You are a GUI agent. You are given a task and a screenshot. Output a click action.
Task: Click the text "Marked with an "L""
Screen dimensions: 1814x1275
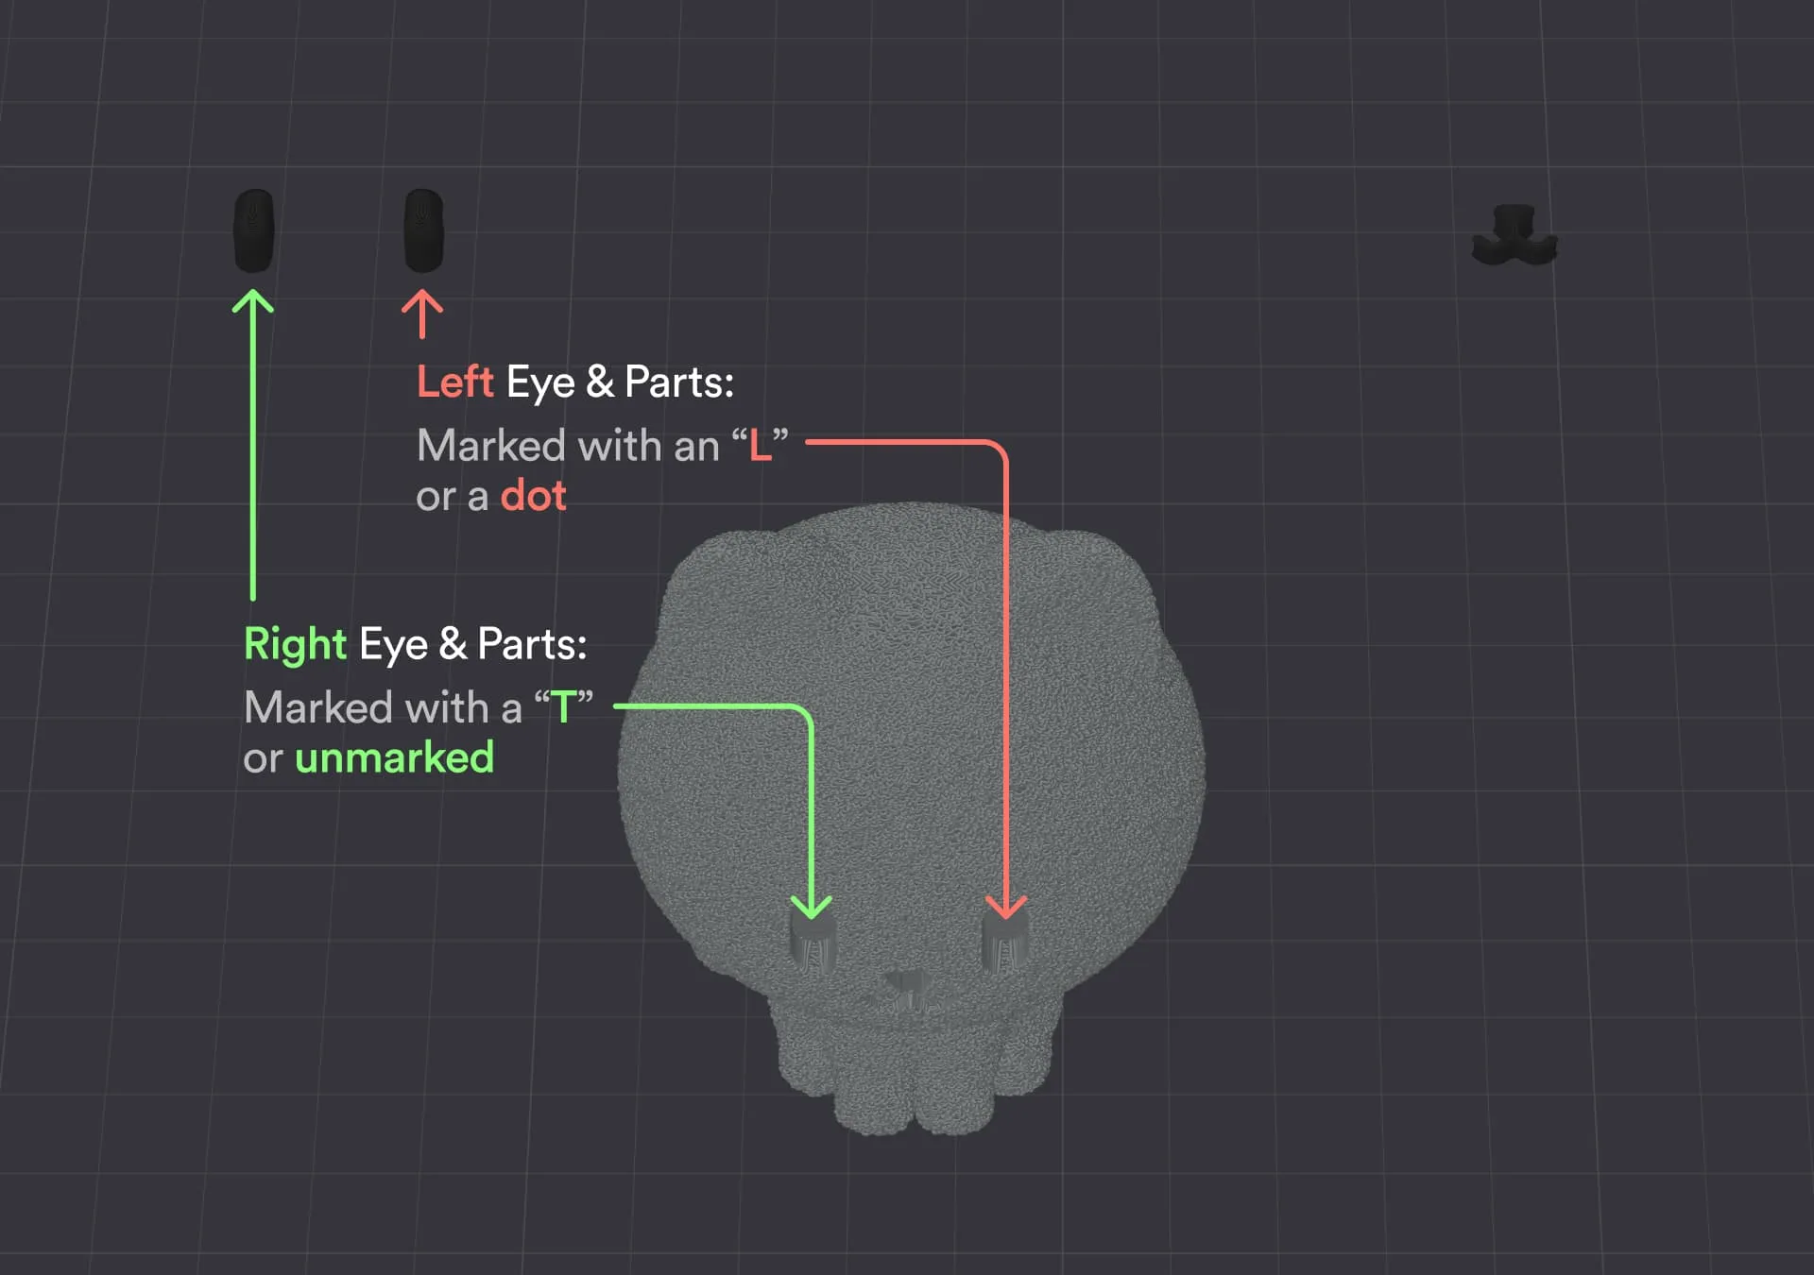pos(603,446)
